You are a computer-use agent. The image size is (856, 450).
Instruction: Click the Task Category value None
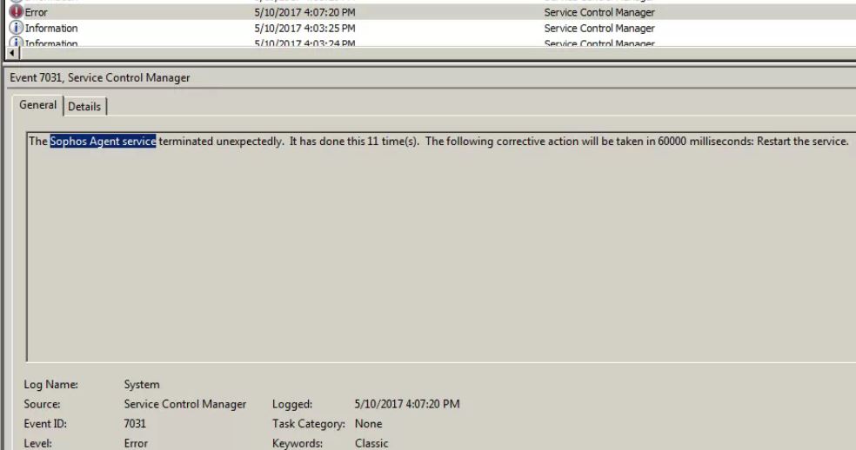coord(369,424)
